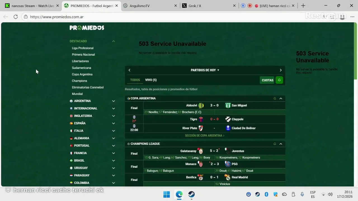This screenshot has width=358, height=201.
Task: Click the PSG team crest
Action: [228, 164]
